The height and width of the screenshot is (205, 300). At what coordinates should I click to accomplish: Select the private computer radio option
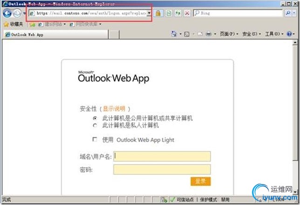95,126
